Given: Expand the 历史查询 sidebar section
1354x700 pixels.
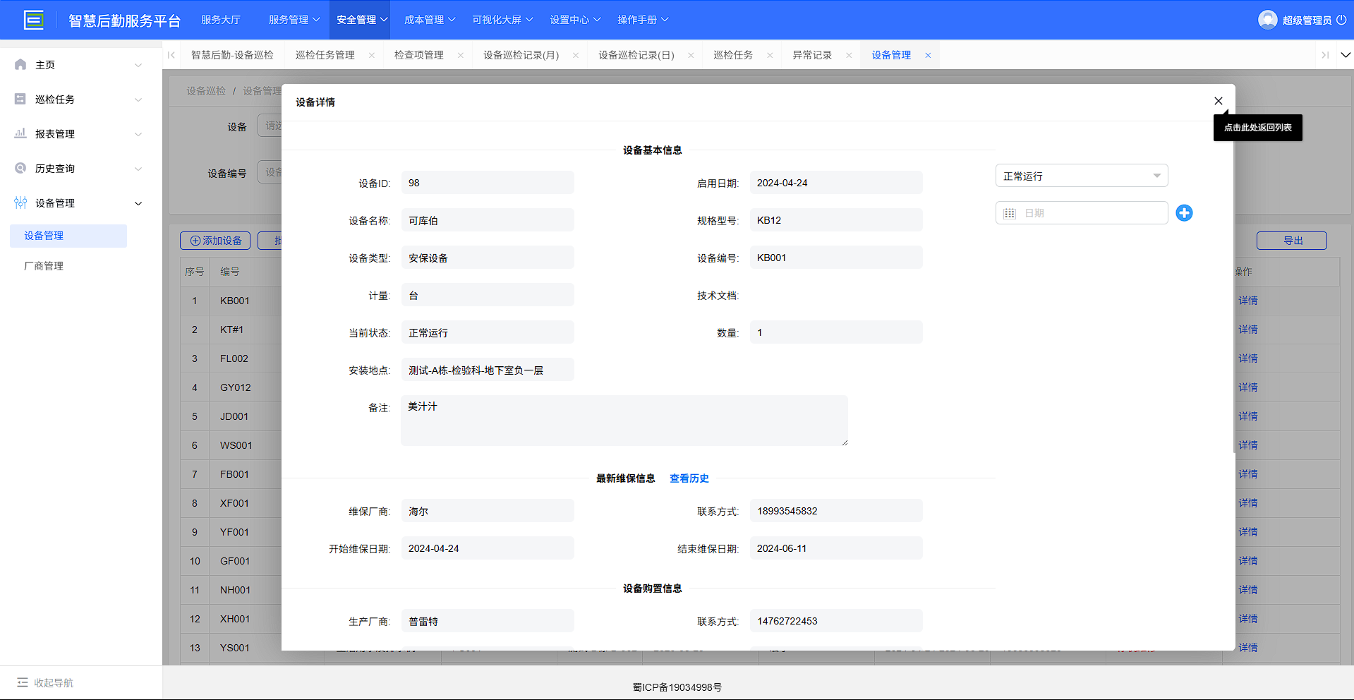Looking at the screenshot, I should pos(138,169).
